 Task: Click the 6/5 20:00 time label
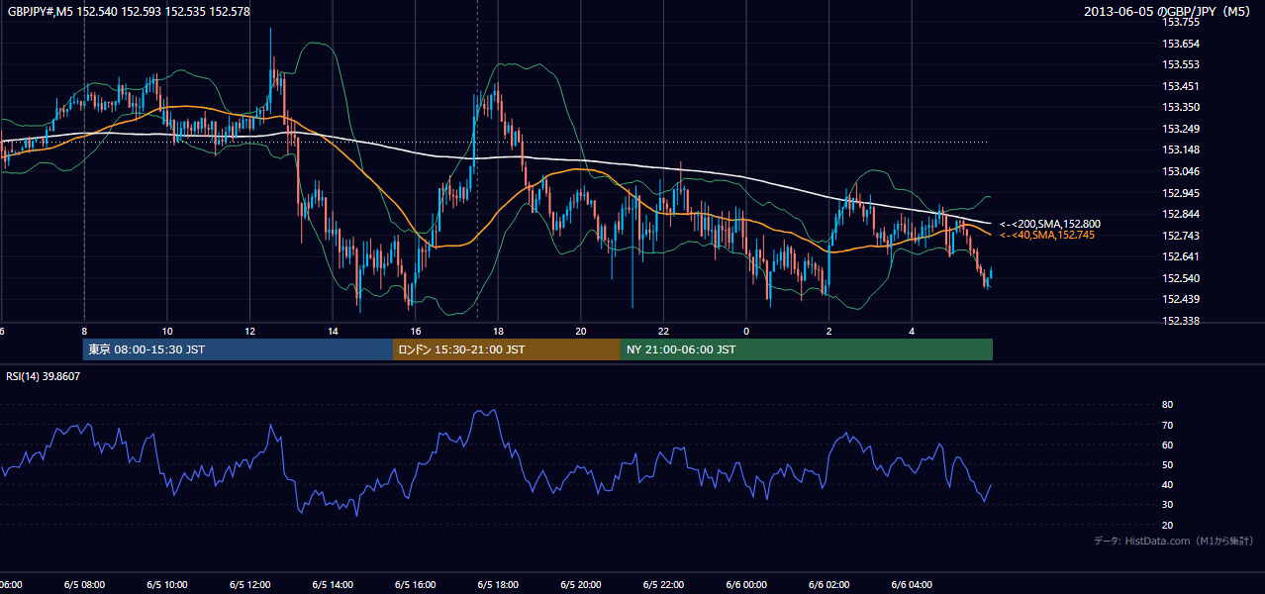(x=581, y=585)
